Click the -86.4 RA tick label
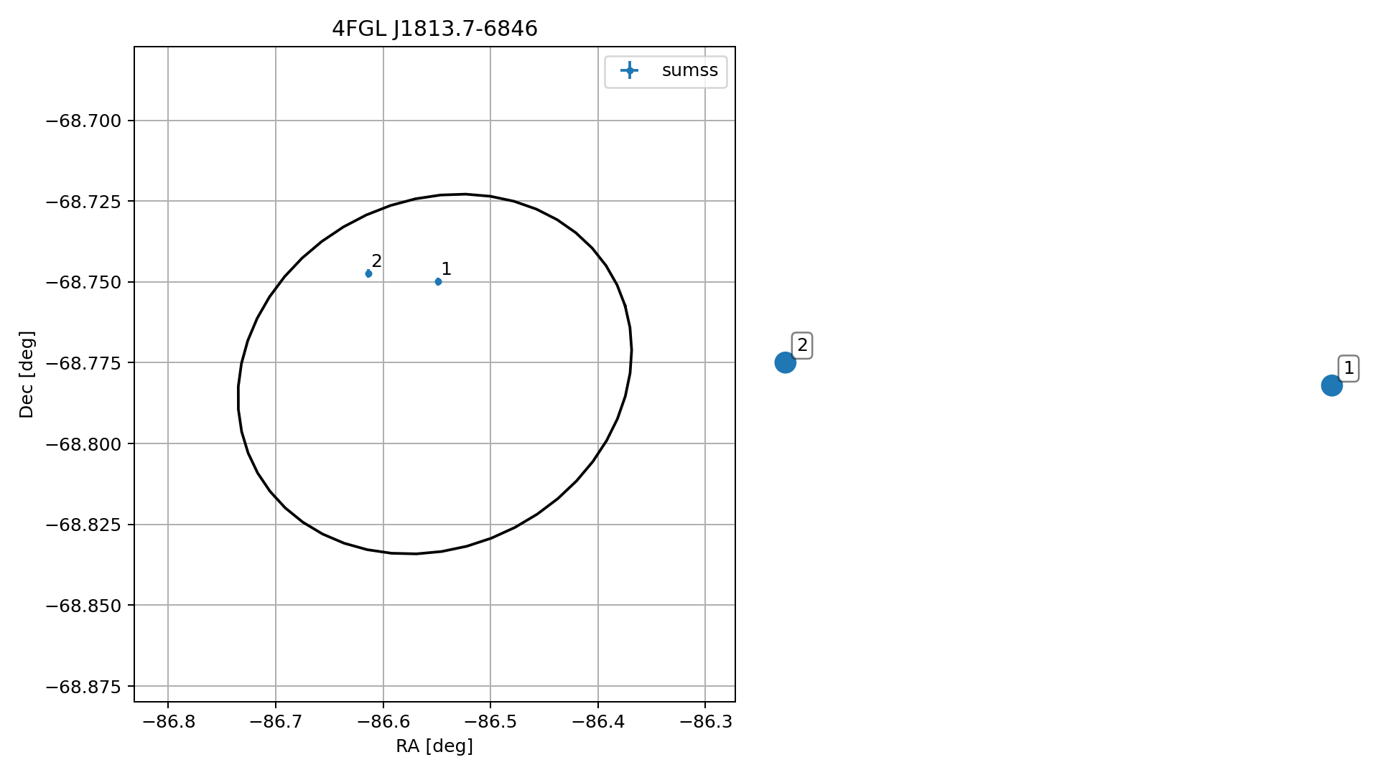 click(x=597, y=722)
